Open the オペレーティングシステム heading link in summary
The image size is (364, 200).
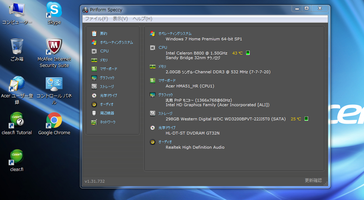pos(175,34)
